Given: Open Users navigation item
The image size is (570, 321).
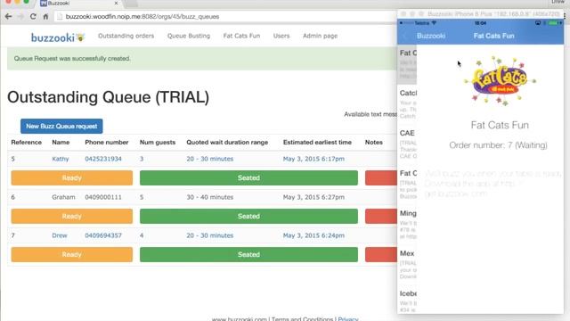Looking at the screenshot, I should tap(281, 36).
